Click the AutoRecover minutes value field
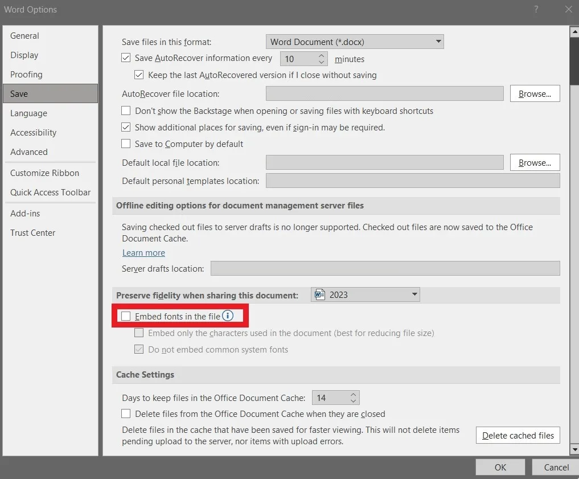 [299, 59]
